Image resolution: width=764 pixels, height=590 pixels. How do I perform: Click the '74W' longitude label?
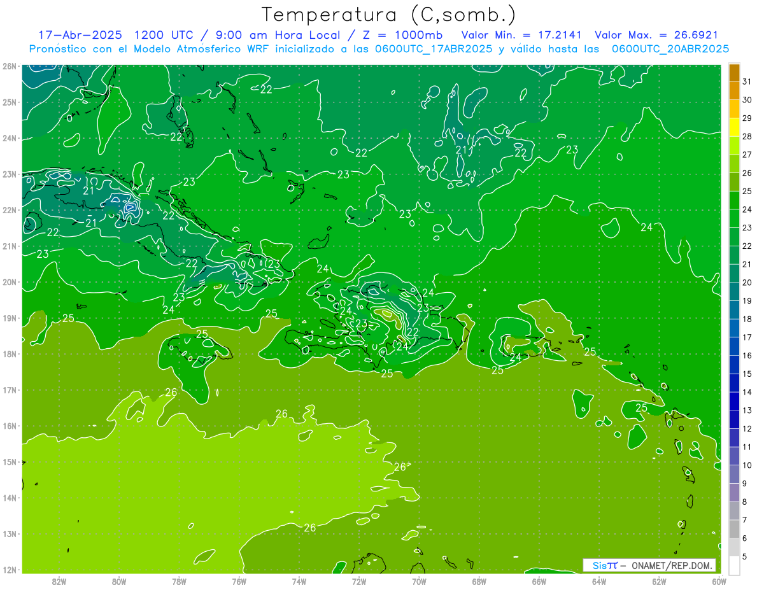tap(299, 581)
